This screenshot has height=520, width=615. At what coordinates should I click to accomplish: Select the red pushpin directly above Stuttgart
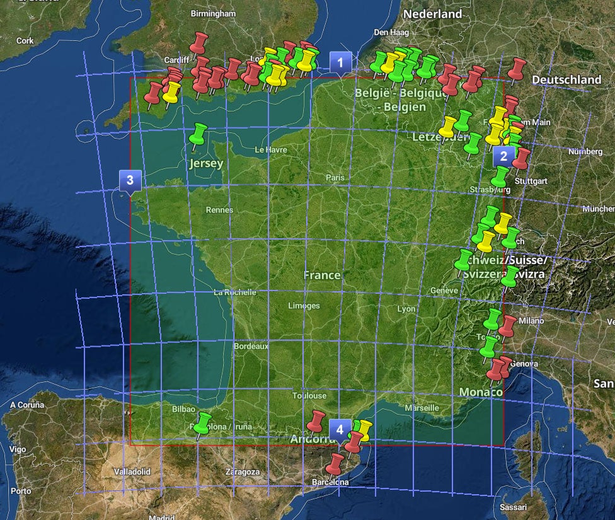tap(522, 158)
